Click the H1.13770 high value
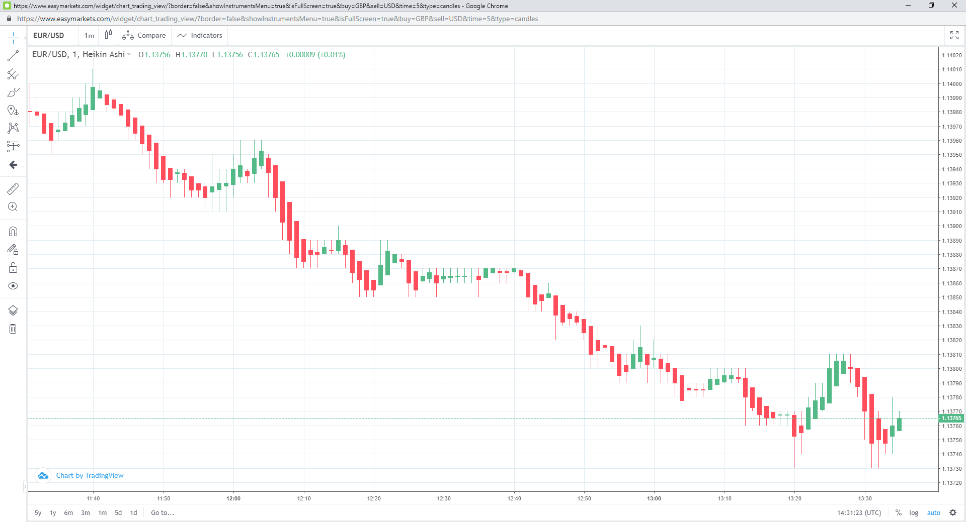This screenshot has width=966, height=522. click(191, 55)
